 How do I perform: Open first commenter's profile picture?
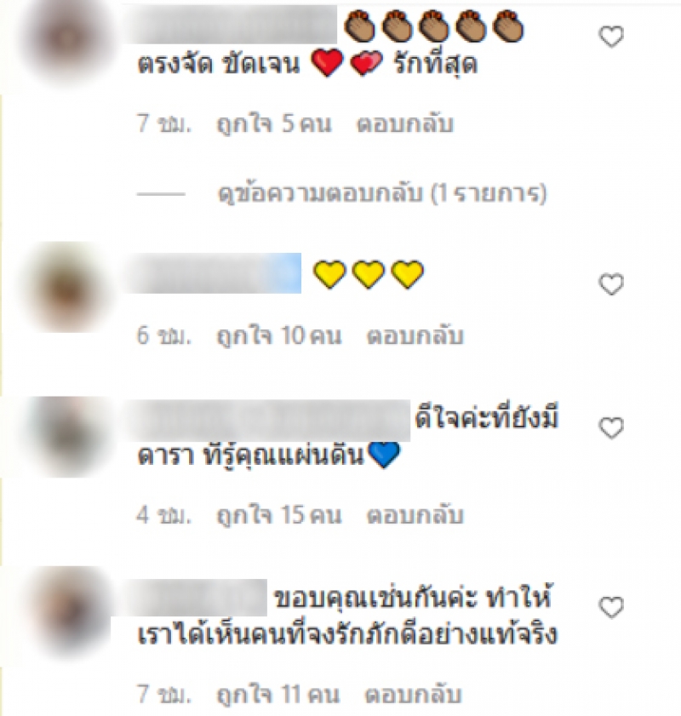tap(68, 40)
